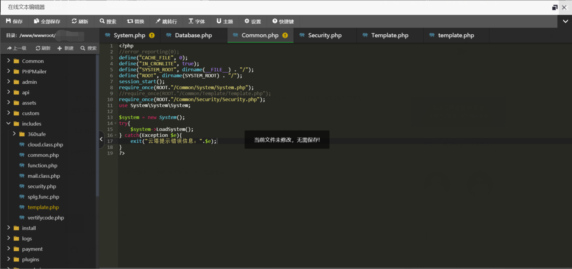572x269 pixels.
Task: Switch to System.php tab
Action: [129, 35]
